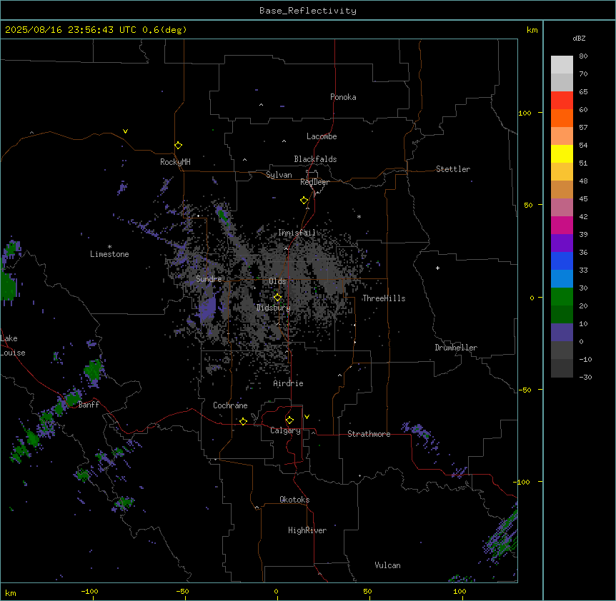Click the -50 tick on horizontal axis
The height and width of the screenshot is (601, 616).
(182, 592)
